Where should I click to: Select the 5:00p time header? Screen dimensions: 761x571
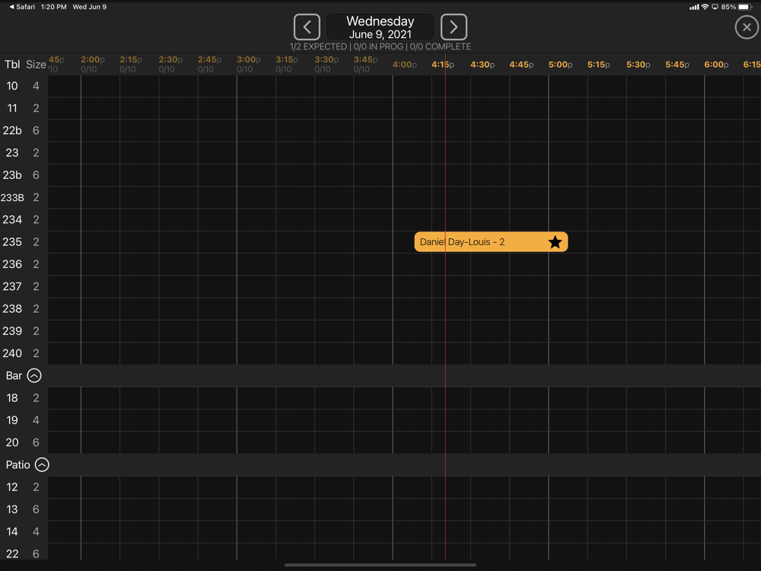561,65
